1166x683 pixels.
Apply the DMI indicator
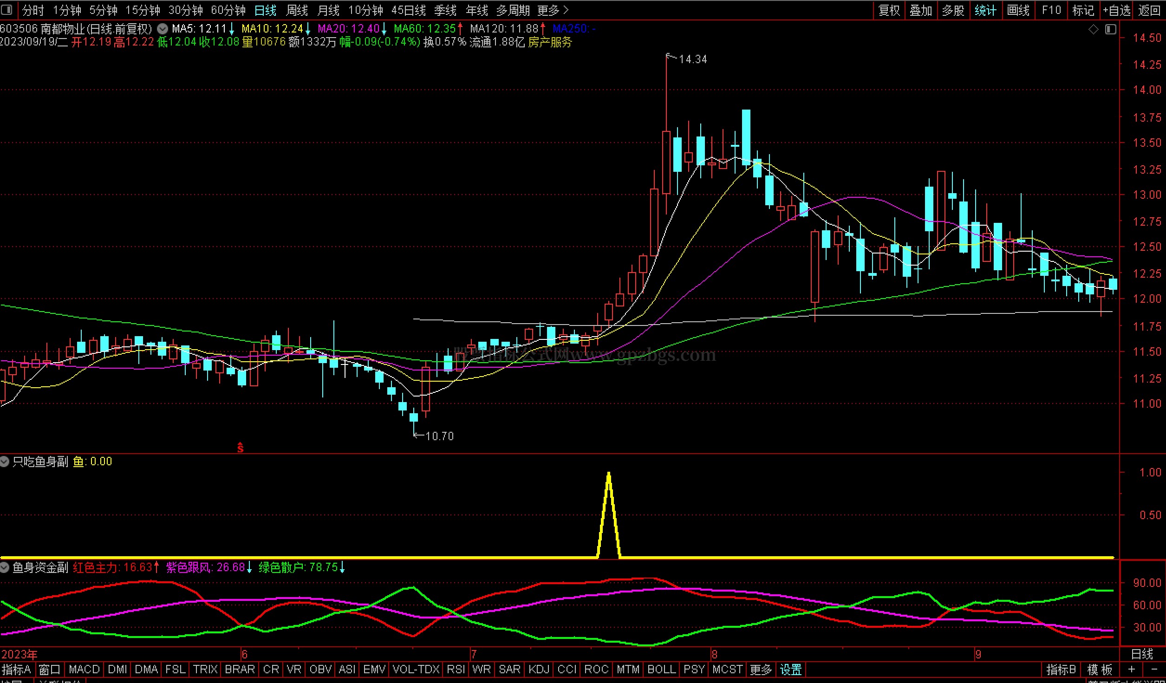click(117, 670)
